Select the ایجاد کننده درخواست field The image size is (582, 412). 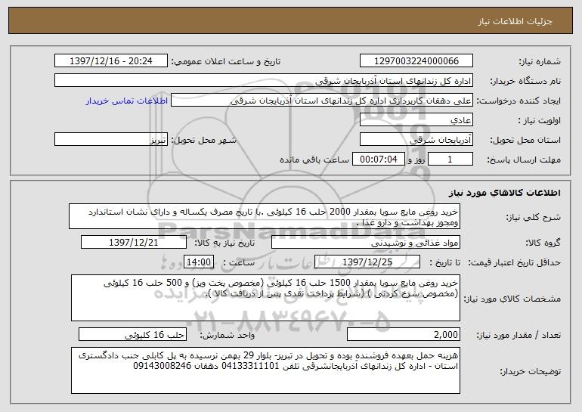click(x=322, y=101)
